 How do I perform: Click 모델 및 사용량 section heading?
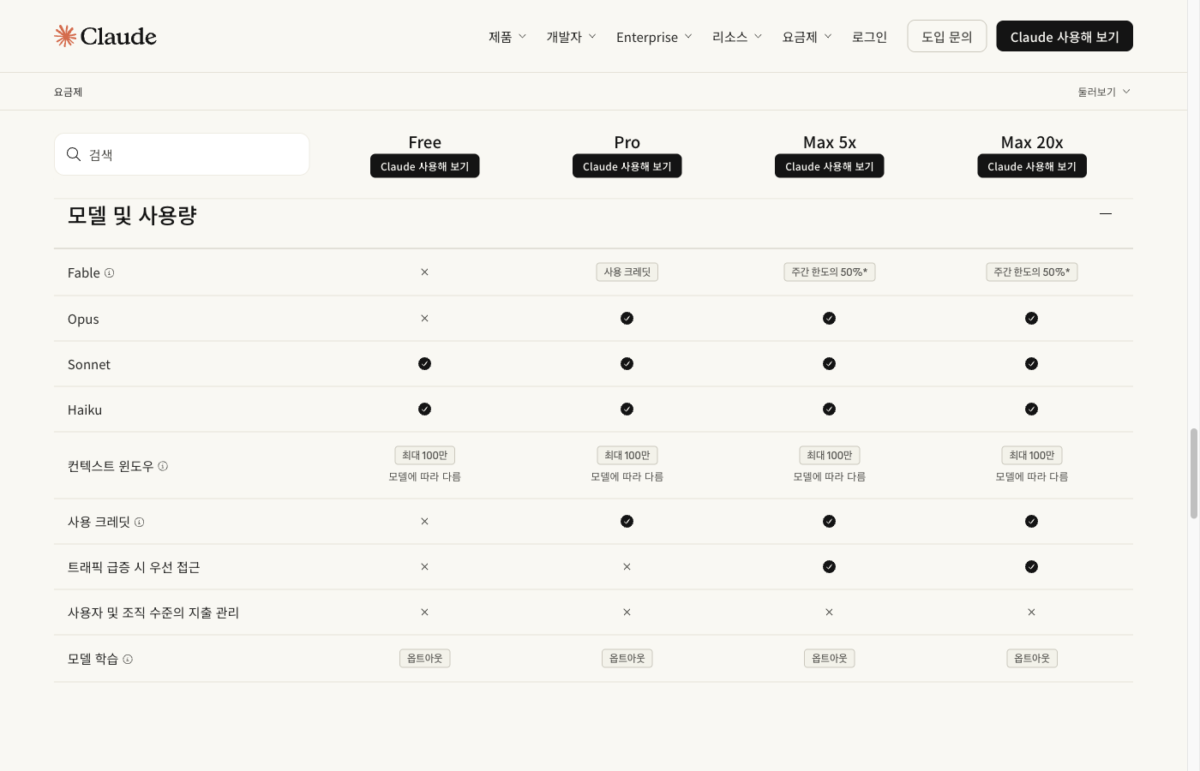coord(132,215)
